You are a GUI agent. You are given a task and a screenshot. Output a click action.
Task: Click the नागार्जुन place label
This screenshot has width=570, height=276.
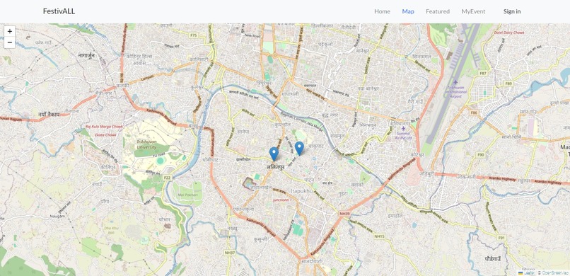coord(86,55)
